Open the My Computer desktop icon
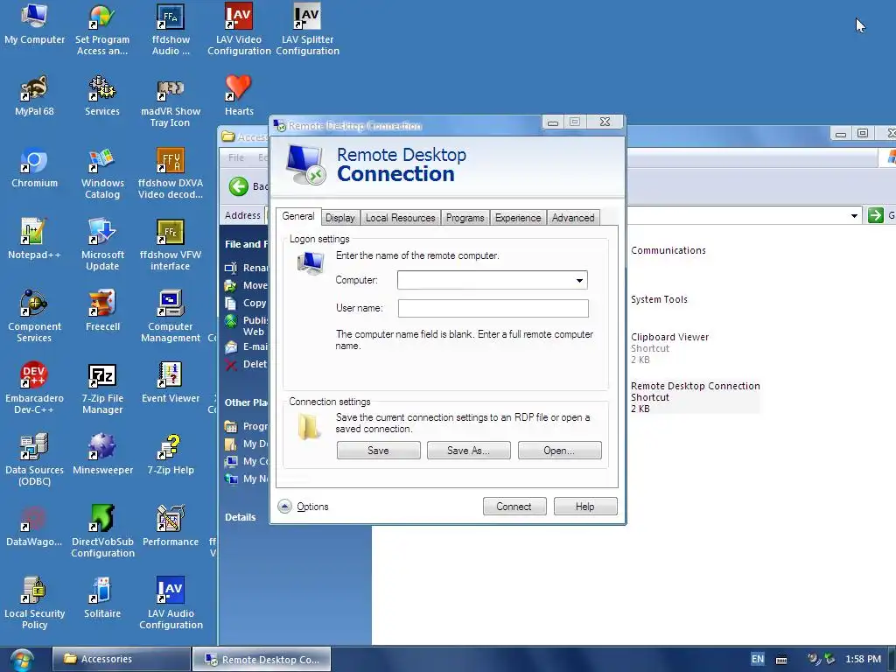Image resolution: width=896 pixels, height=672 pixels. pos(34,24)
